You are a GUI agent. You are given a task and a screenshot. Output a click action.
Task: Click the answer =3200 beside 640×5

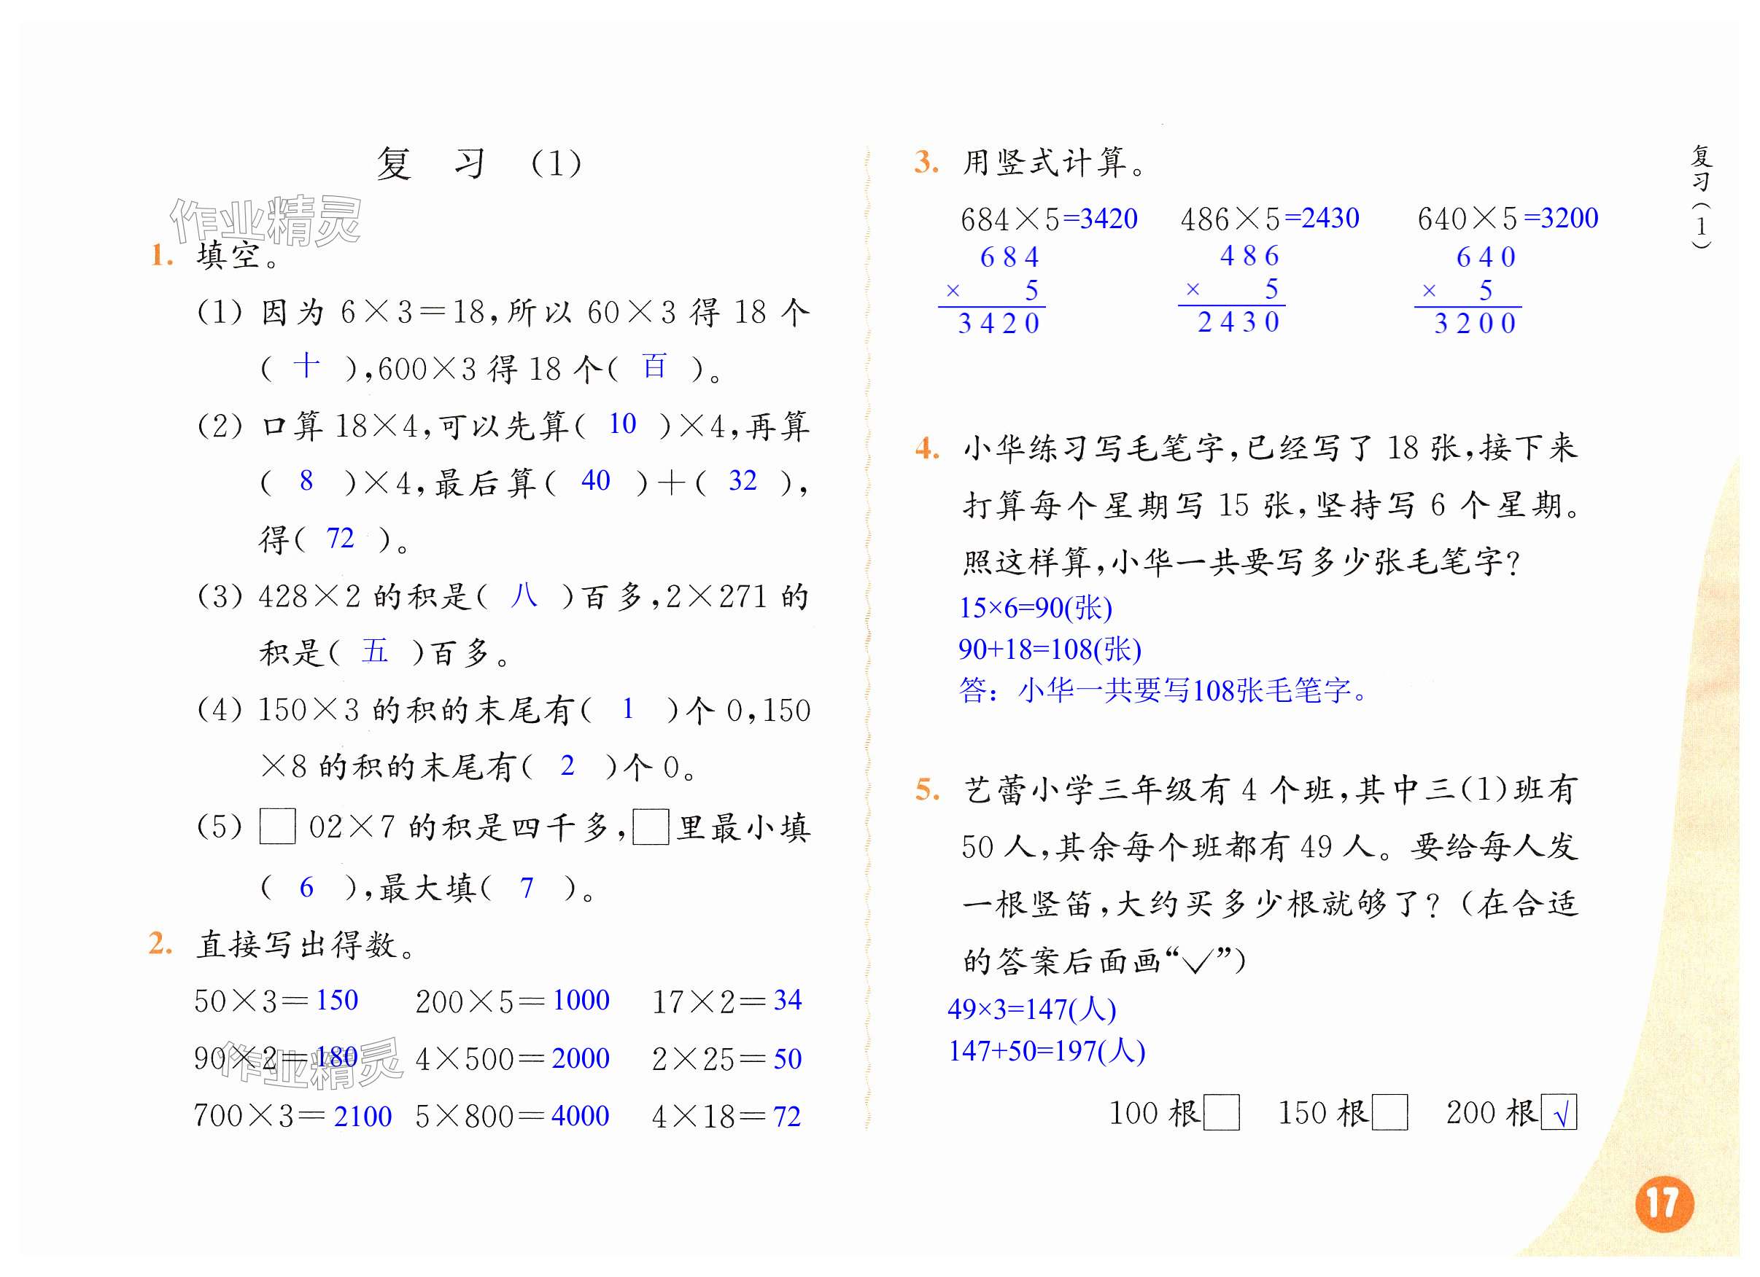point(1561,218)
